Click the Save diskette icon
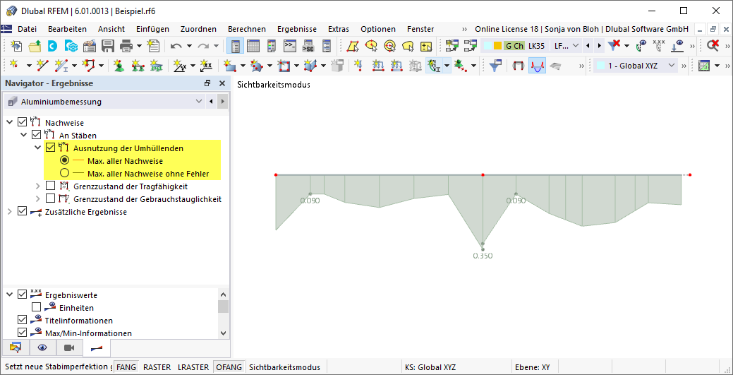 tap(108, 46)
